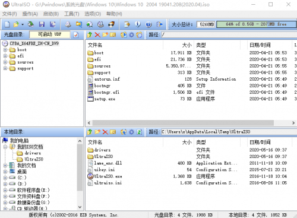
Task: Click the Extract icon in image toolbar
Action: click(x=124, y=35)
